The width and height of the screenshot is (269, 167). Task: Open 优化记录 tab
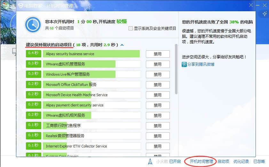[241, 162]
